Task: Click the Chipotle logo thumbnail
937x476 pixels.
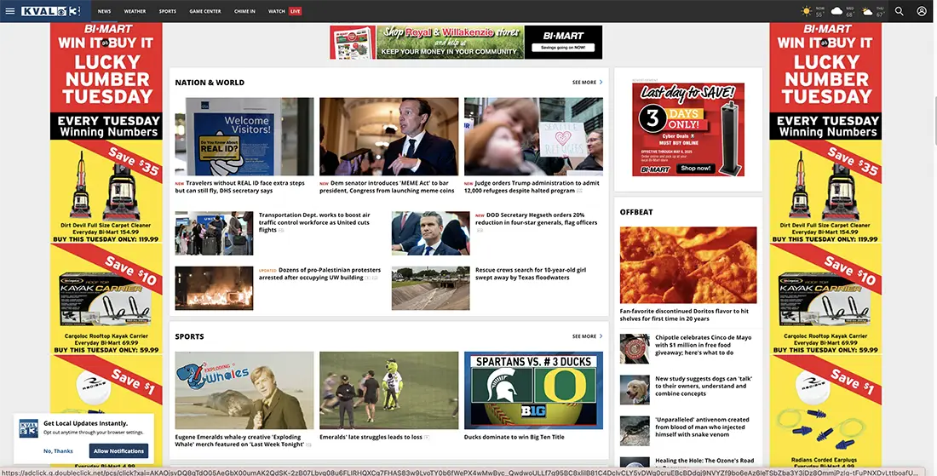Action: [635, 349]
